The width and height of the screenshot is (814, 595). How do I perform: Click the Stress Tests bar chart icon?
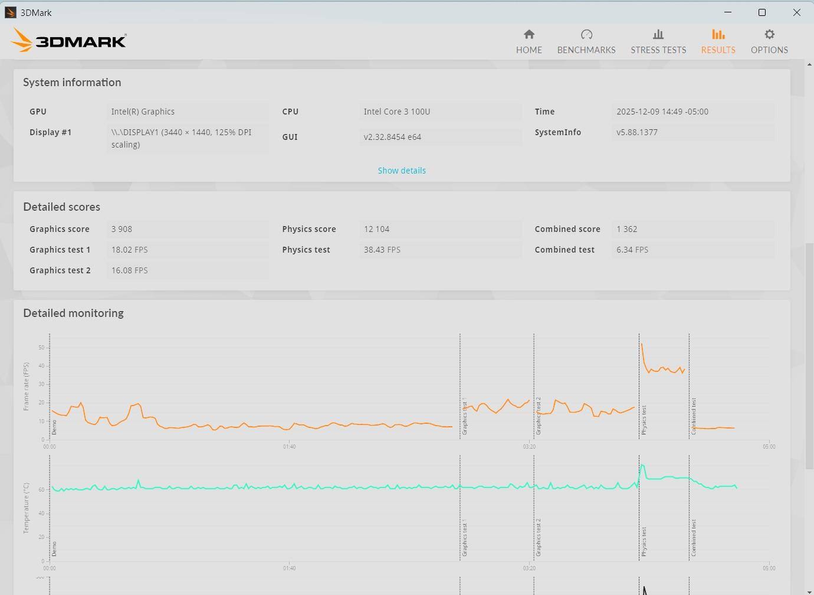coord(658,35)
